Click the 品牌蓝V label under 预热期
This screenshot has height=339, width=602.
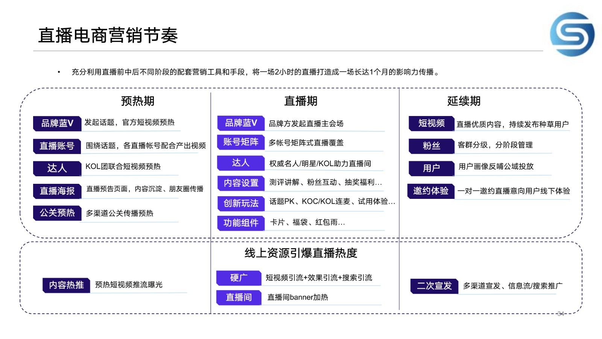(57, 124)
